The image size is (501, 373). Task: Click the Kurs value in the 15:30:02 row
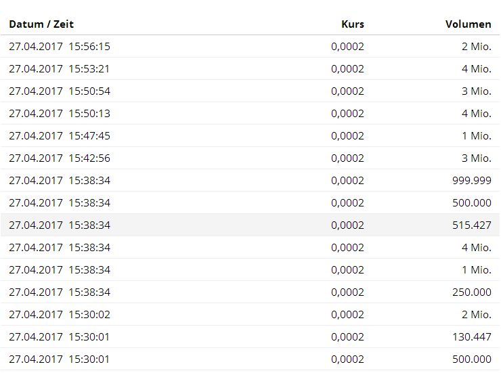[x=347, y=315]
